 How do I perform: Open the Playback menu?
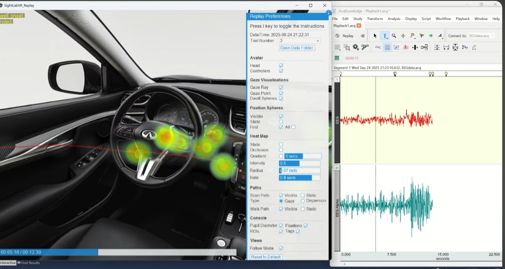point(463,19)
